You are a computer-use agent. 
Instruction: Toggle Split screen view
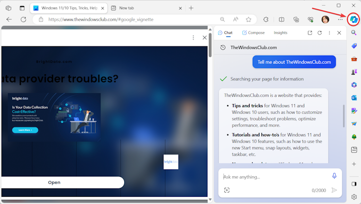282,20
